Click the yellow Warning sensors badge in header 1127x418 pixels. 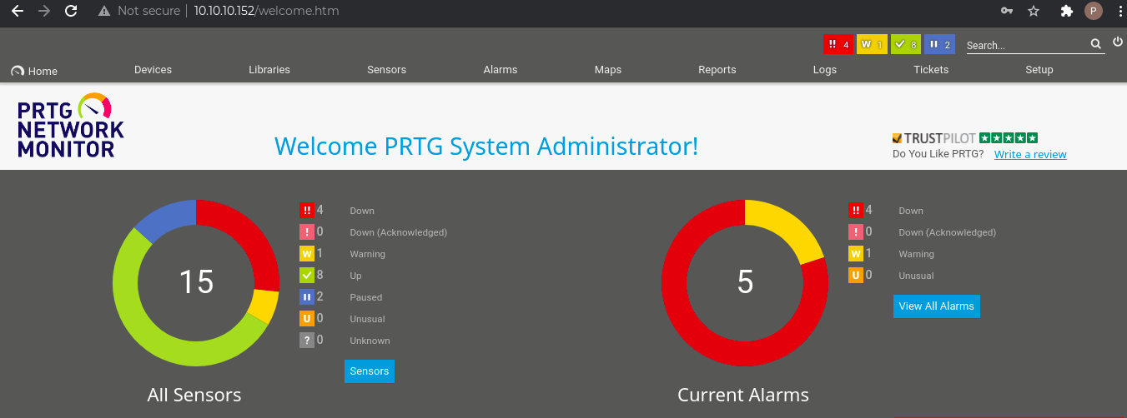(x=872, y=45)
